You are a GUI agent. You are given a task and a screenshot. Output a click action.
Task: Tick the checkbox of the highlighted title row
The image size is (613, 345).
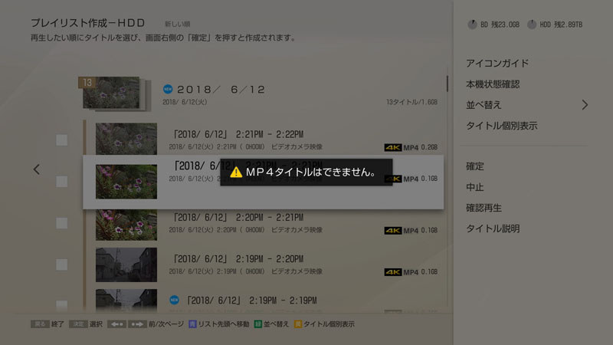point(61,182)
